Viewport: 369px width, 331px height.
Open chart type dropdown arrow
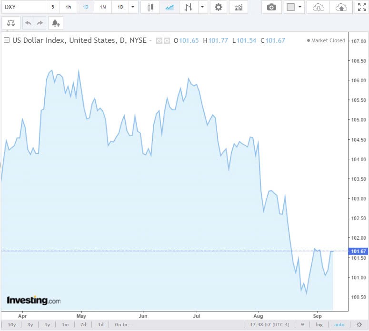pos(202,7)
